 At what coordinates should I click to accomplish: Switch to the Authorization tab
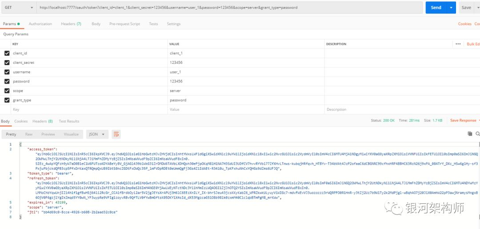(x=40, y=24)
